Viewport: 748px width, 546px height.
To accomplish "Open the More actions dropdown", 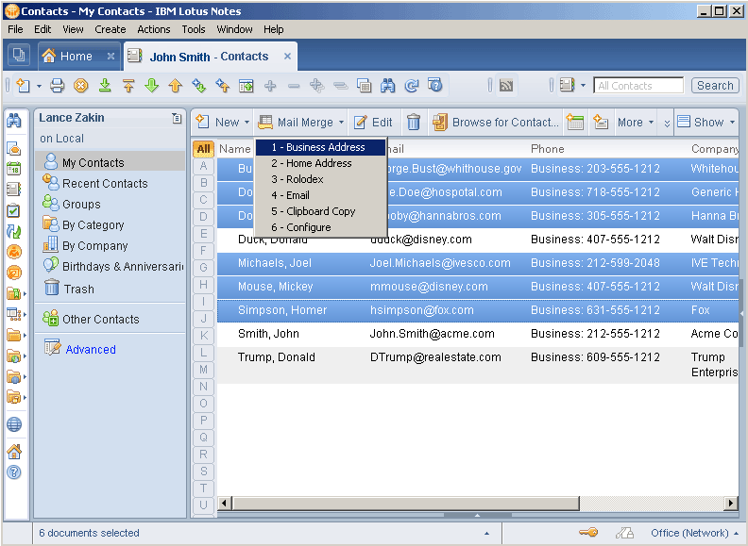I will coord(636,122).
